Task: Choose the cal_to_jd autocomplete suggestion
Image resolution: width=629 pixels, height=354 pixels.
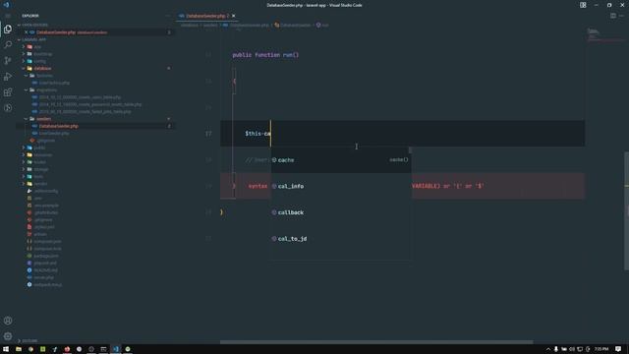Action: (341, 238)
